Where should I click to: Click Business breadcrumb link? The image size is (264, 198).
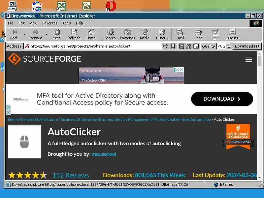pos(68,119)
